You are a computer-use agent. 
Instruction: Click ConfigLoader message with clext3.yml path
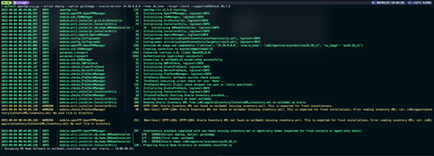201,42
